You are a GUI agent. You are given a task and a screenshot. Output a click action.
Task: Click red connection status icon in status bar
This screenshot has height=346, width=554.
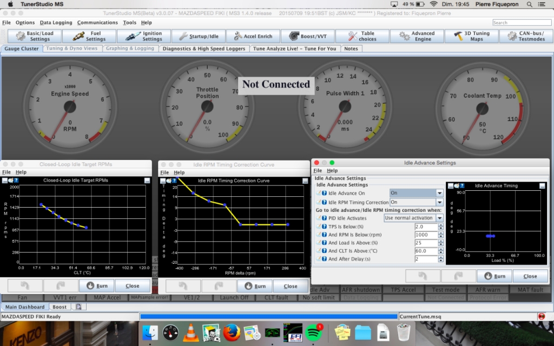(542, 316)
